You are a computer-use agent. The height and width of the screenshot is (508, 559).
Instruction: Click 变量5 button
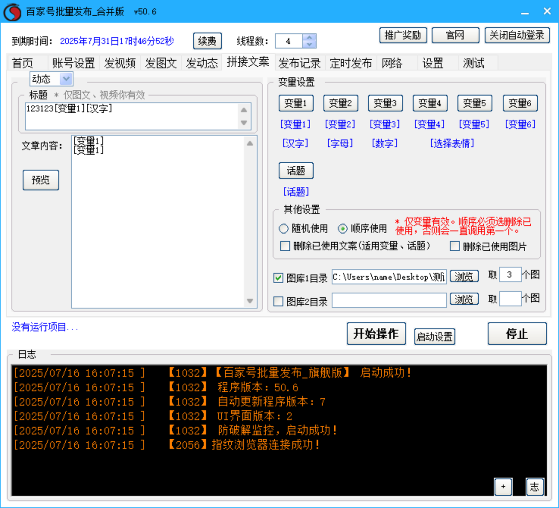[x=475, y=104]
